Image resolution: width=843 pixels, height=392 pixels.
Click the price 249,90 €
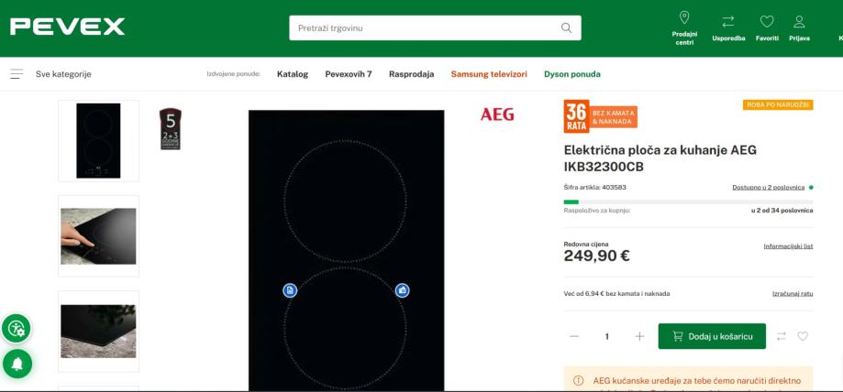click(x=597, y=256)
